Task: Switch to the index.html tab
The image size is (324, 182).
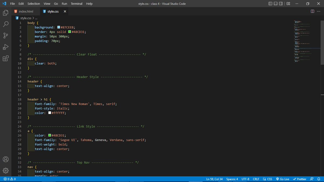Action: click(26, 11)
